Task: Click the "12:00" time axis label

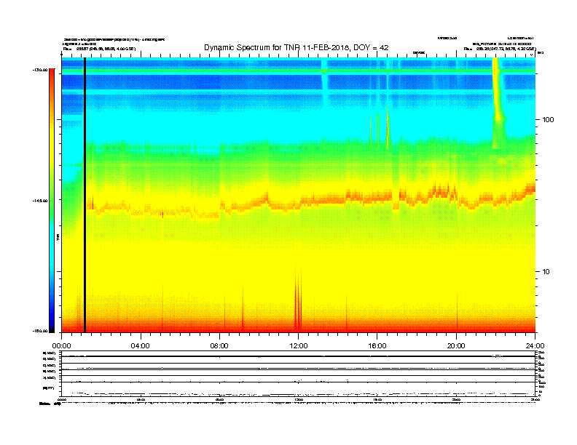Action: [x=299, y=345]
